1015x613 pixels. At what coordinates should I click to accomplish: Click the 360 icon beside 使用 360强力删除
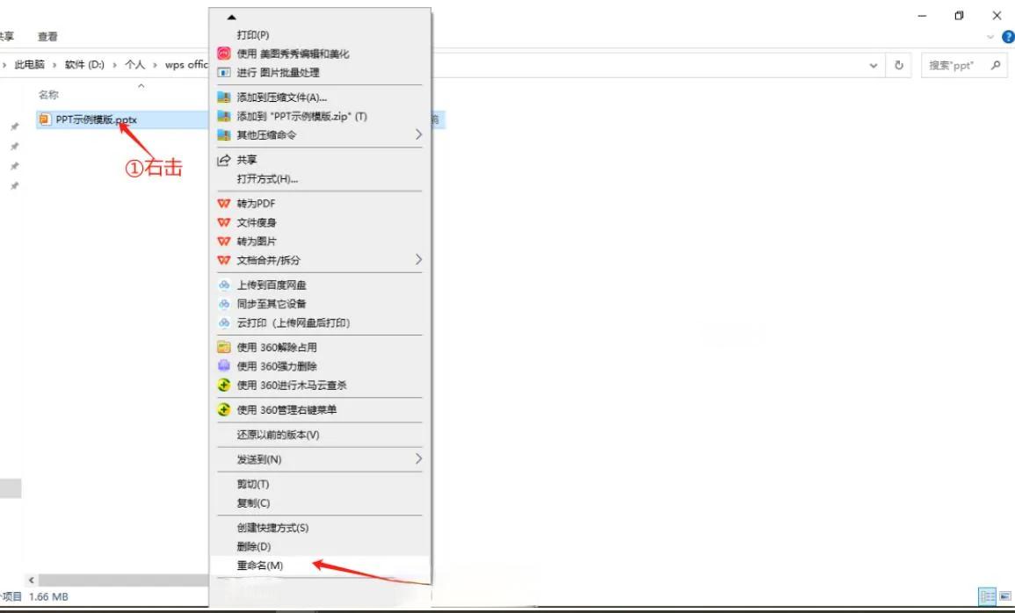tap(223, 366)
